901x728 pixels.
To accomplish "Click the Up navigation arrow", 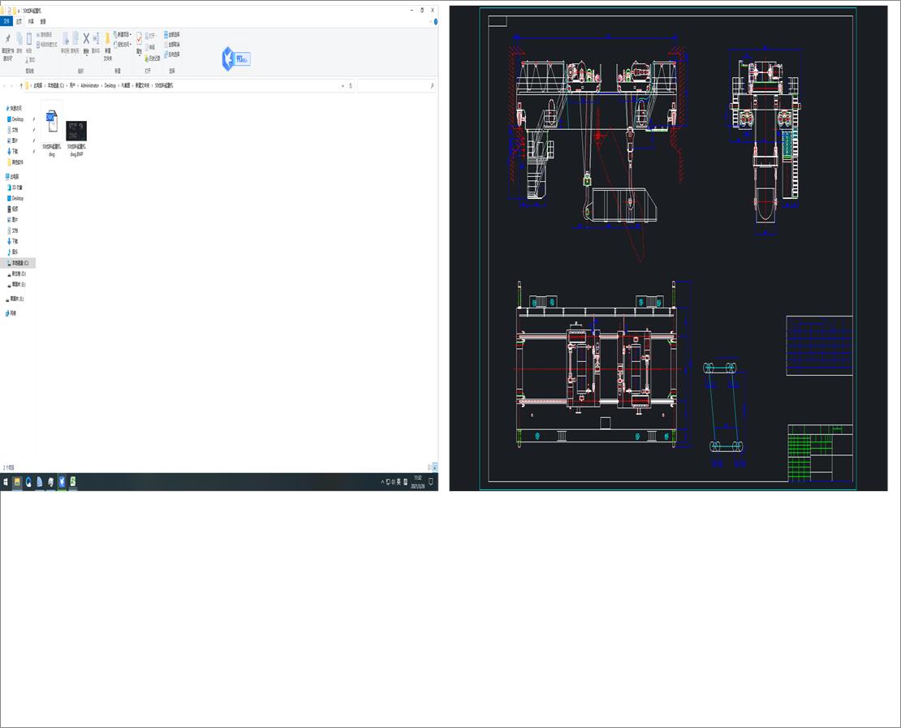I will click(x=19, y=85).
